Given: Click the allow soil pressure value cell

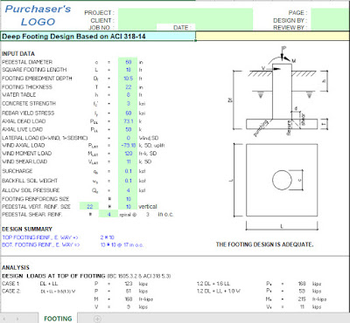Looking at the screenshot, I should 128,190.
